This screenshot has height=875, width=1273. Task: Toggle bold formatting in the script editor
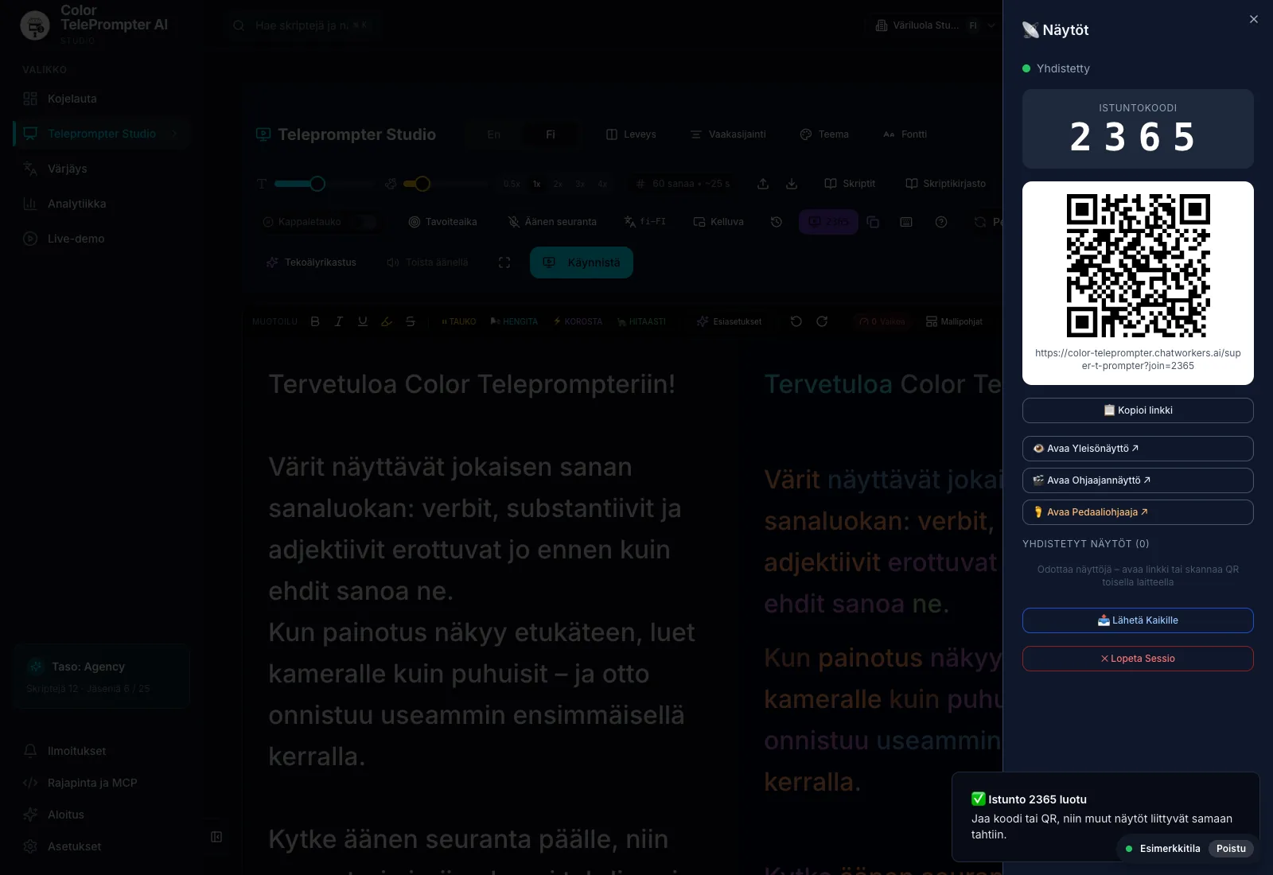tap(315, 321)
